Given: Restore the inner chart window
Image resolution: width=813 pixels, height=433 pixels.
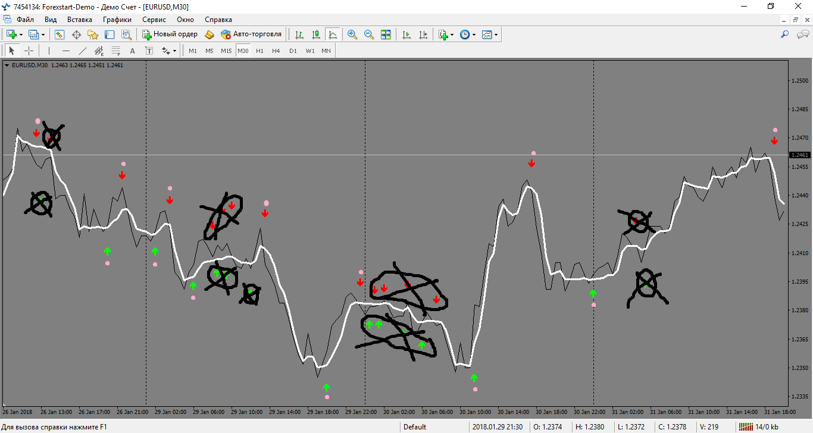Looking at the screenshot, I should [x=796, y=20].
